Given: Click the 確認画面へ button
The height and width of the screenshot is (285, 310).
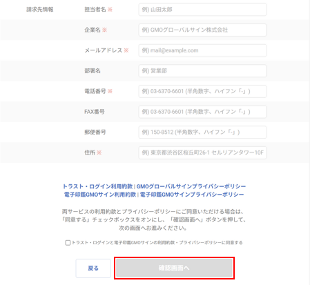Looking at the screenshot, I should click(174, 268).
